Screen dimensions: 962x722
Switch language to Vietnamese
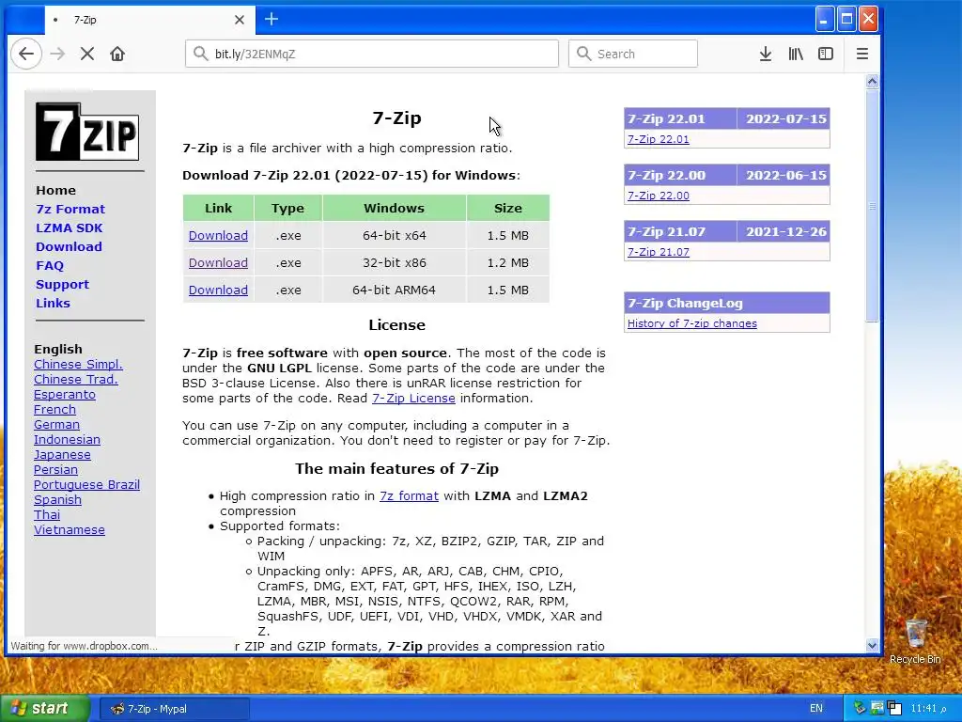[x=70, y=530]
